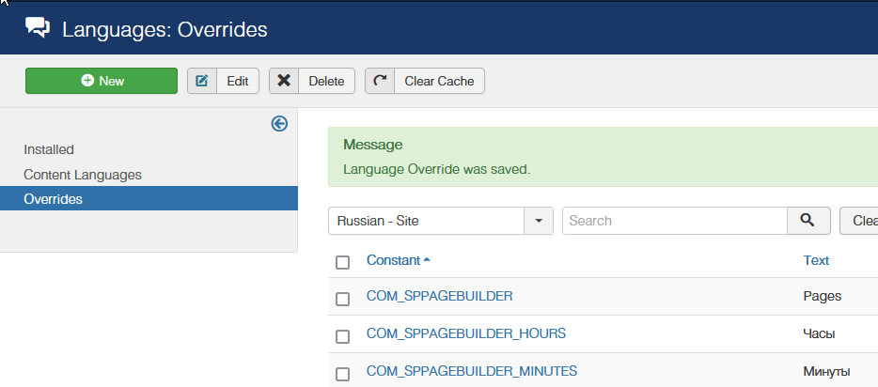This screenshot has width=878, height=387.
Task: Check the COM_SPPAGEBUILDER_MINUTES row checkbox
Action: tap(342, 373)
